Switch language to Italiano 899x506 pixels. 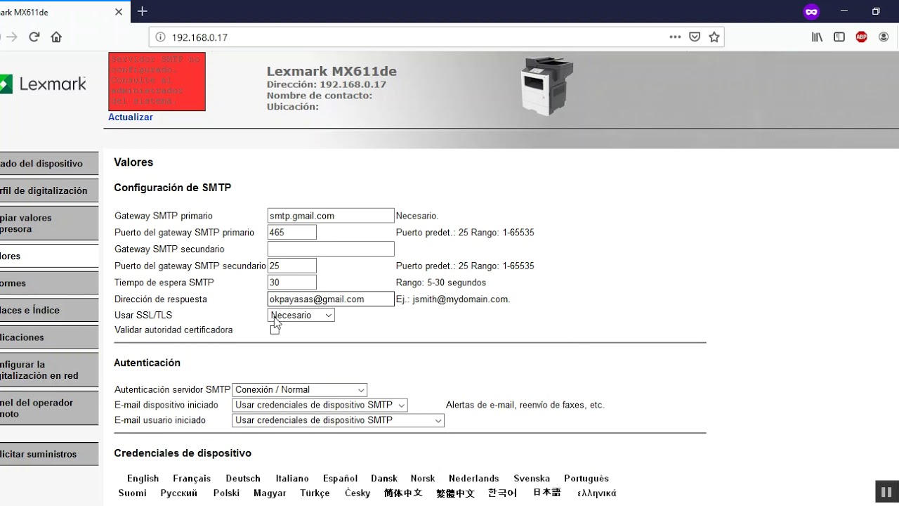(x=292, y=479)
